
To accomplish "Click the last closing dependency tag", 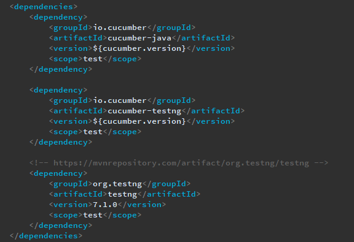I will [x=61, y=225].
